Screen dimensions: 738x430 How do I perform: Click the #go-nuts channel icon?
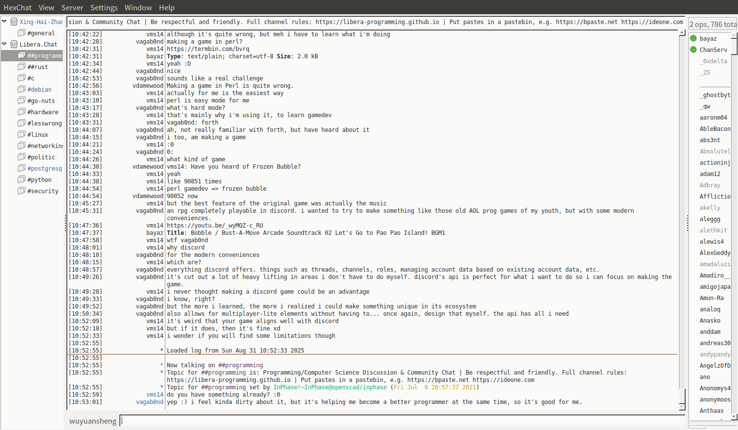click(x=22, y=101)
